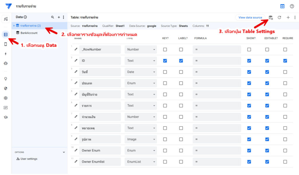299x175 pixels.
Task: Select รายรับรายจ่าย (2) table in list
Action: 39,26
